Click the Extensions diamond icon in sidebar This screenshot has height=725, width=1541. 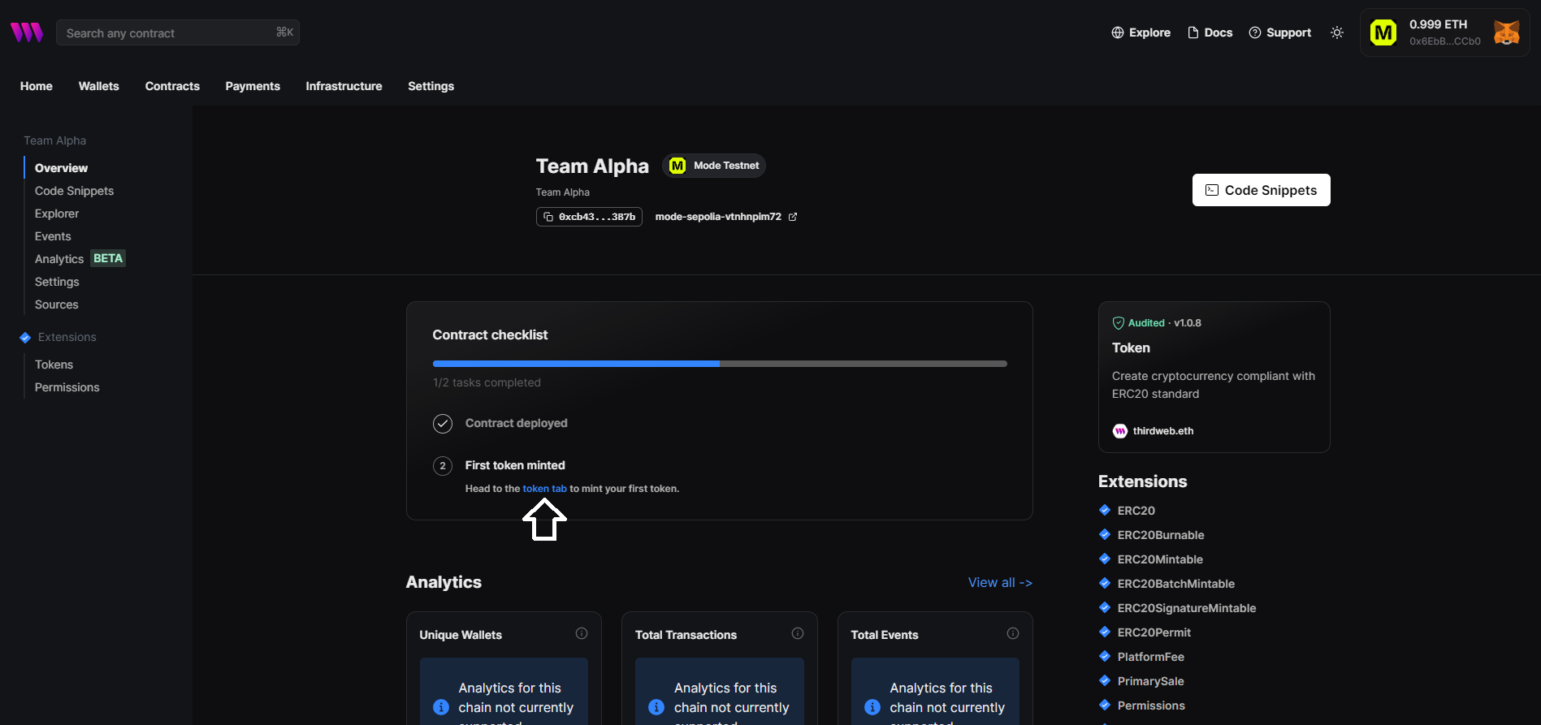coord(25,338)
